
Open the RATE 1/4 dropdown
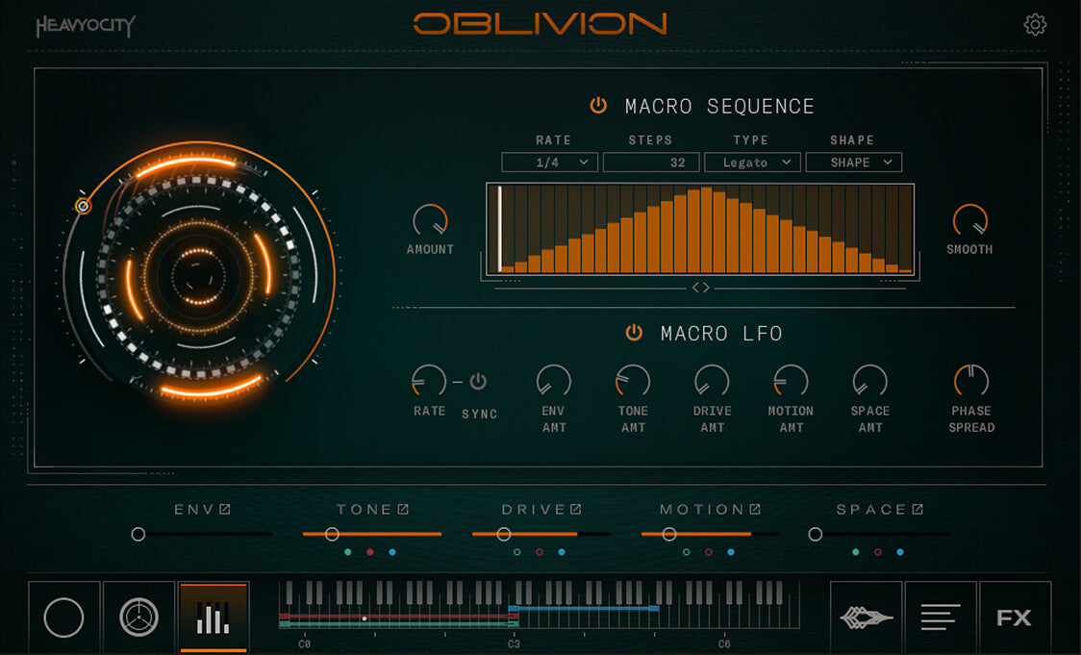tap(550, 163)
